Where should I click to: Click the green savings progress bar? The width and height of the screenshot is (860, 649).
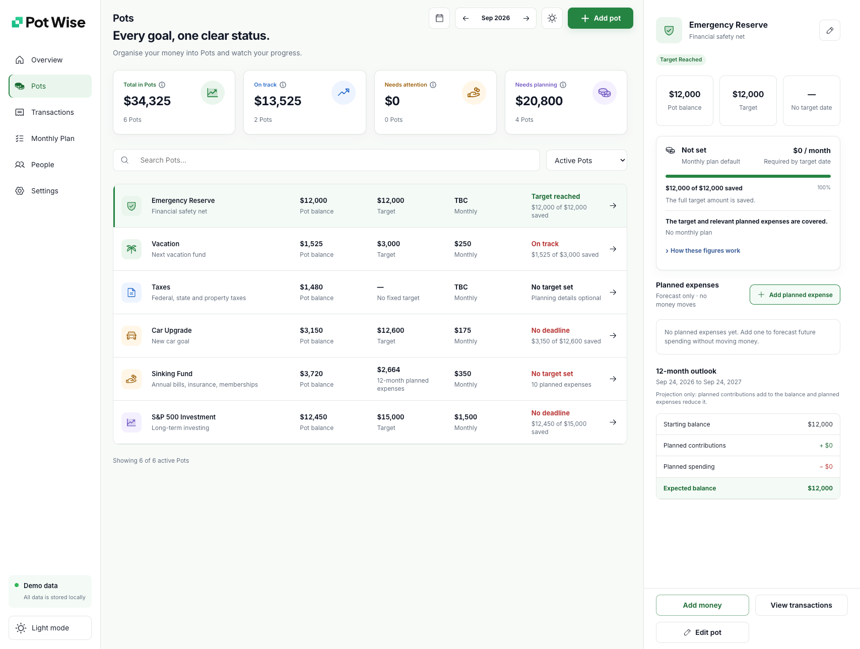tap(748, 176)
